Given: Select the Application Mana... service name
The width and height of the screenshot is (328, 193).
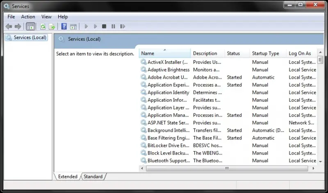Looking at the screenshot, I should (x=168, y=115).
